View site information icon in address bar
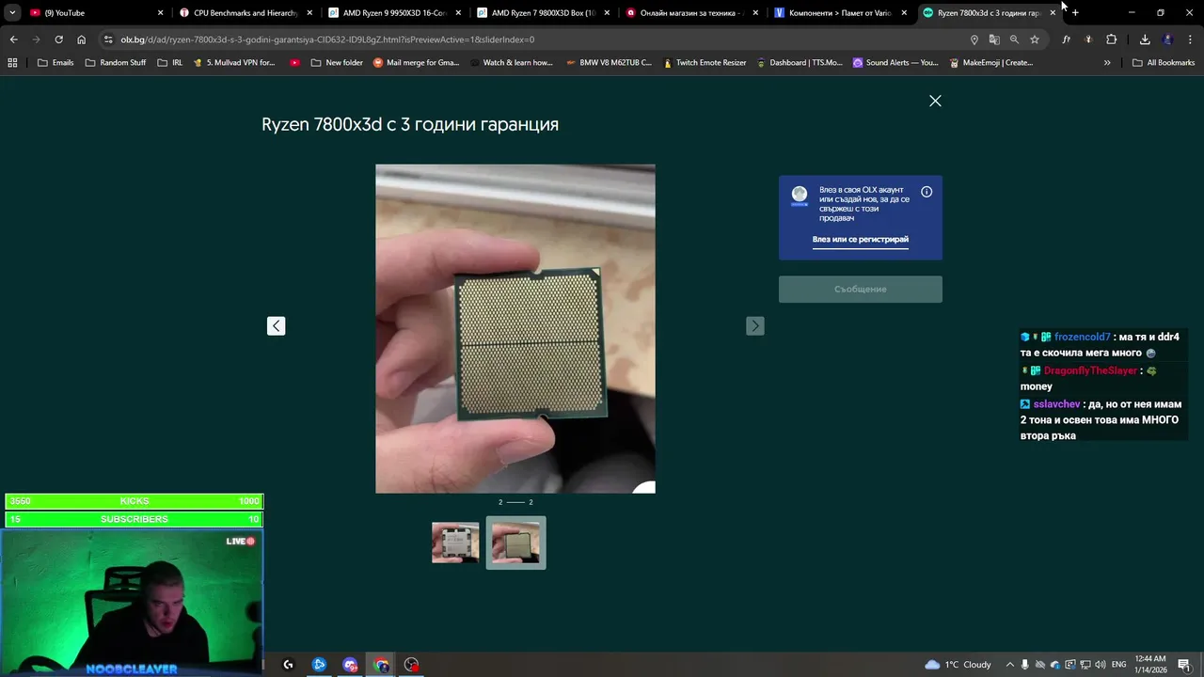Image resolution: width=1204 pixels, height=677 pixels. pos(108,39)
